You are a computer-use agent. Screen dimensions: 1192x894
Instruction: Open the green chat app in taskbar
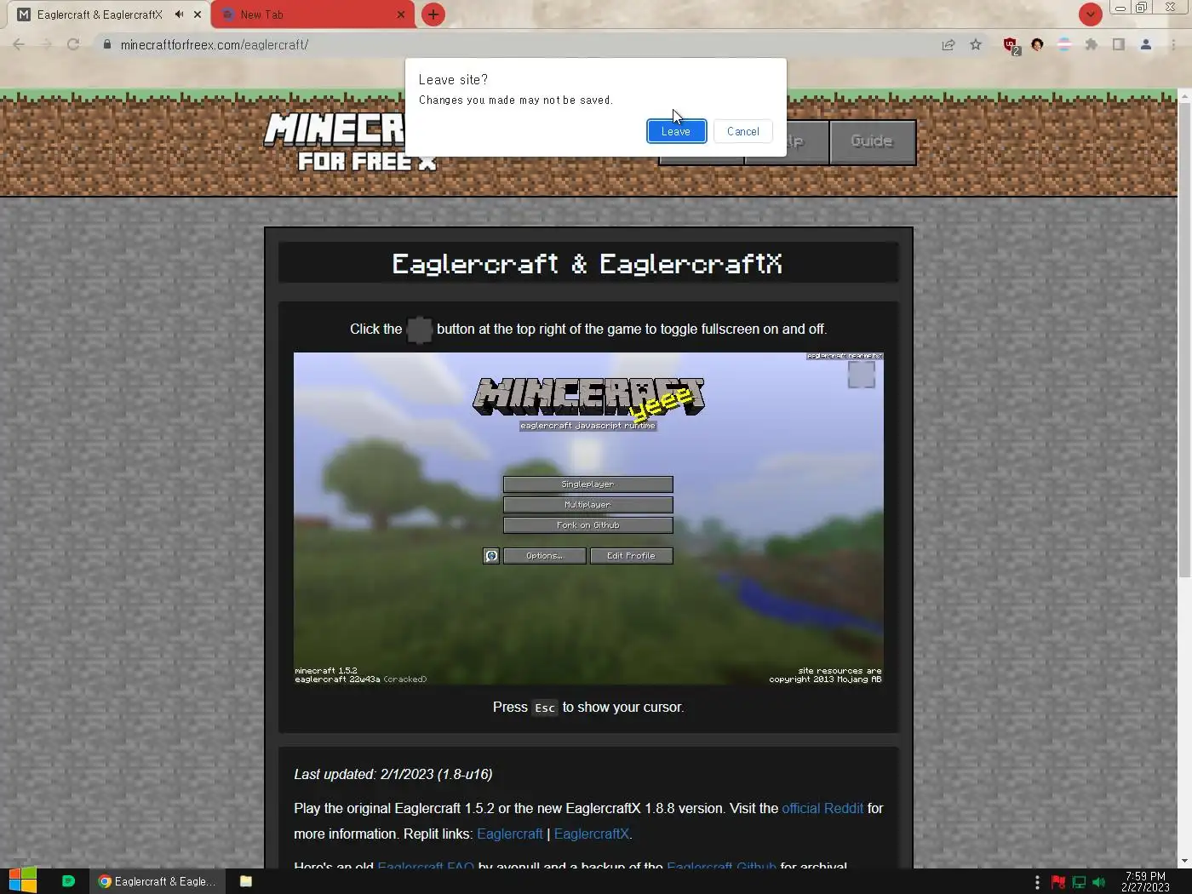tap(69, 881)
